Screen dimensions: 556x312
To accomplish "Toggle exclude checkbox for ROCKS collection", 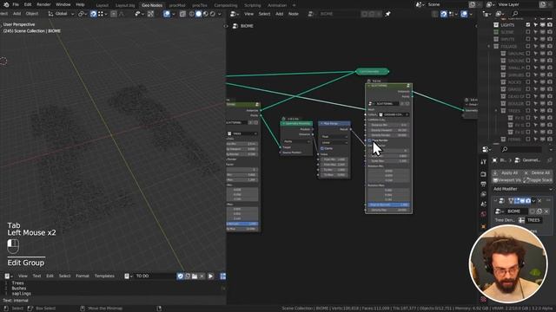I will tap(528, 82).
